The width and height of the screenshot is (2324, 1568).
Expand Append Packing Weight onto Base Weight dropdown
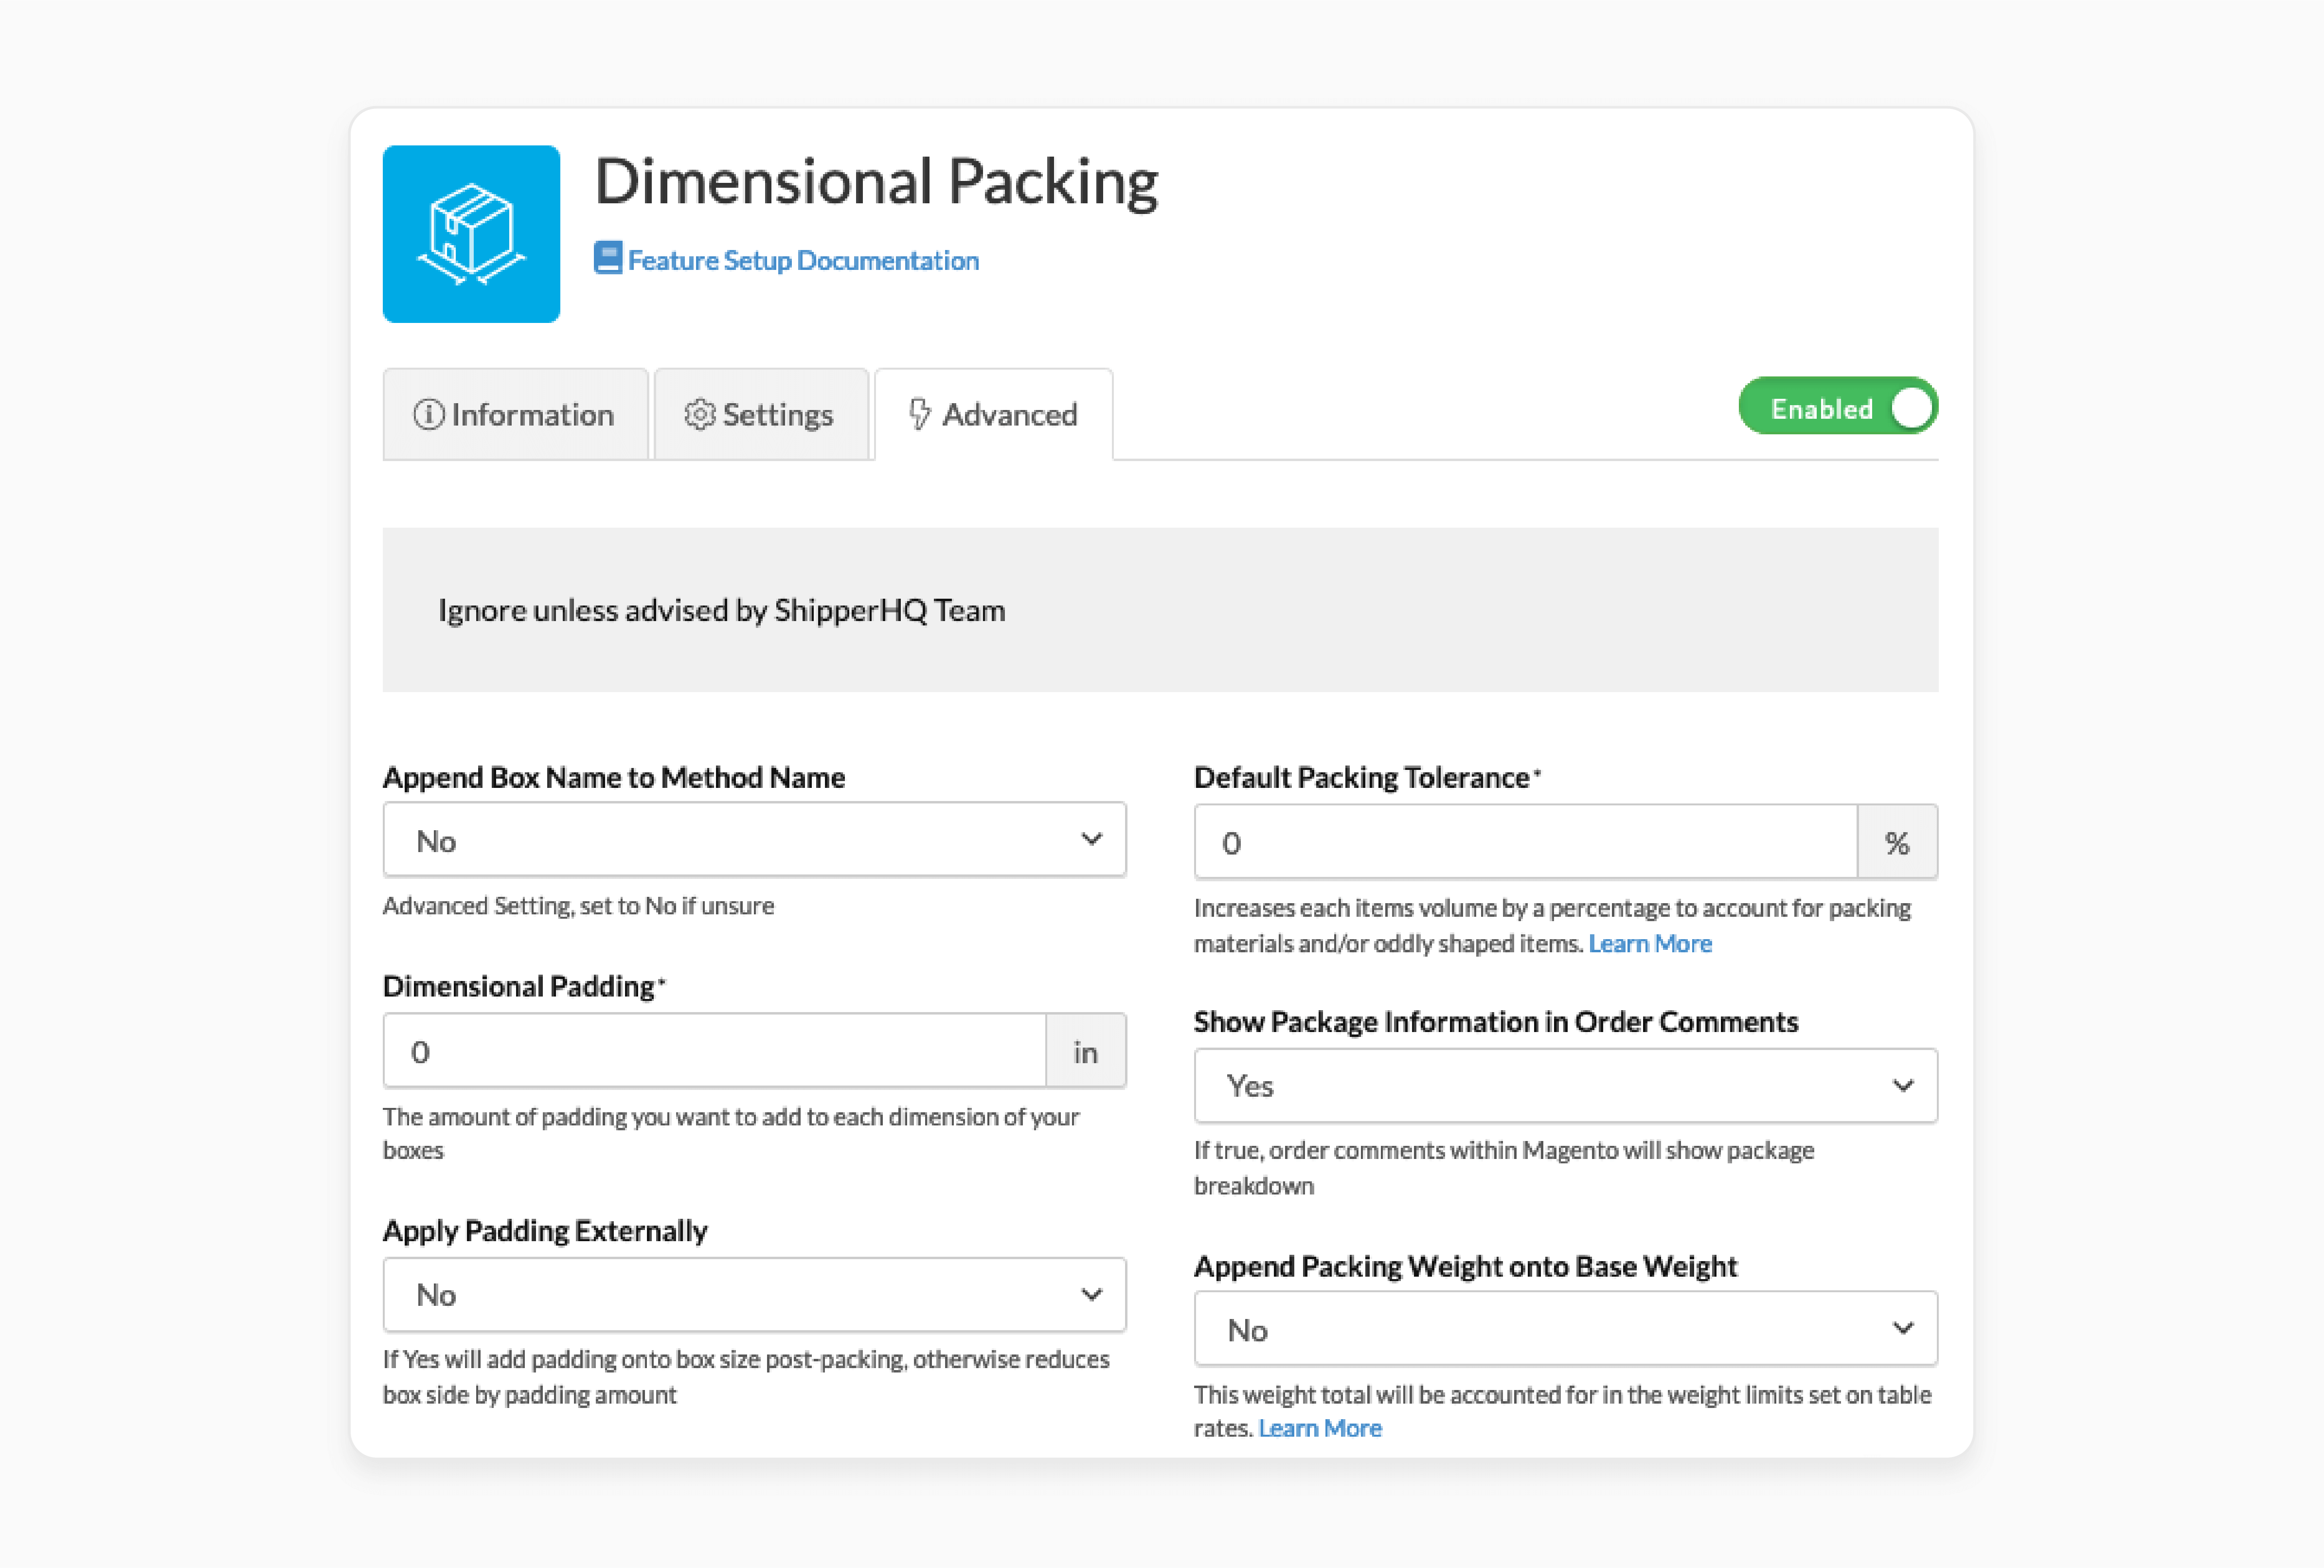(1565, 1329)
